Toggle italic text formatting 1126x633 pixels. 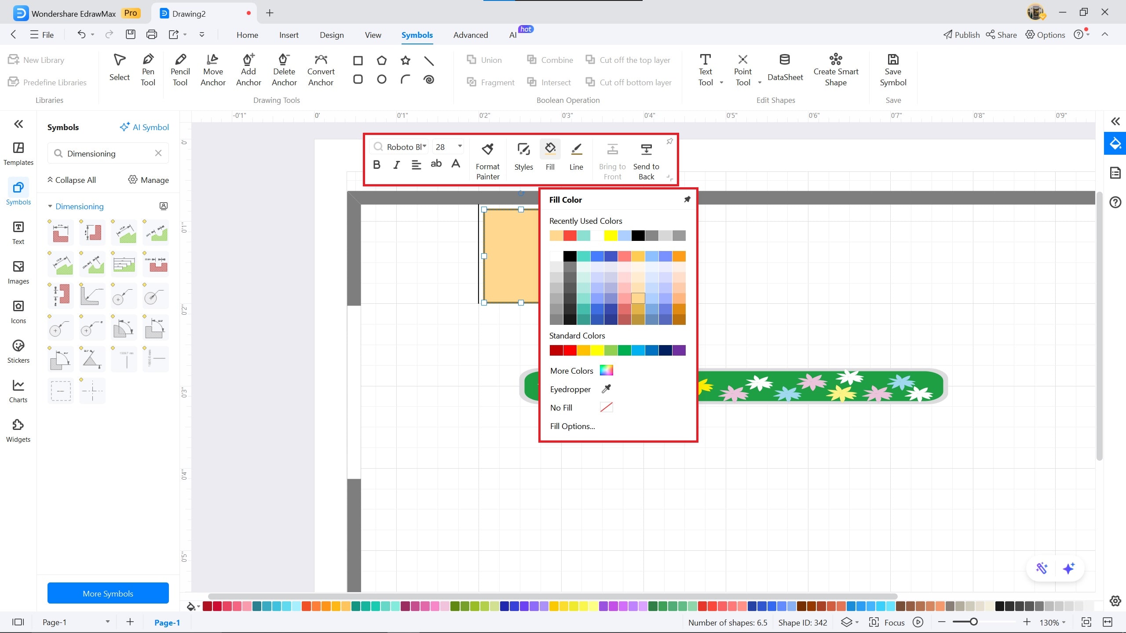tap(396, 164)
